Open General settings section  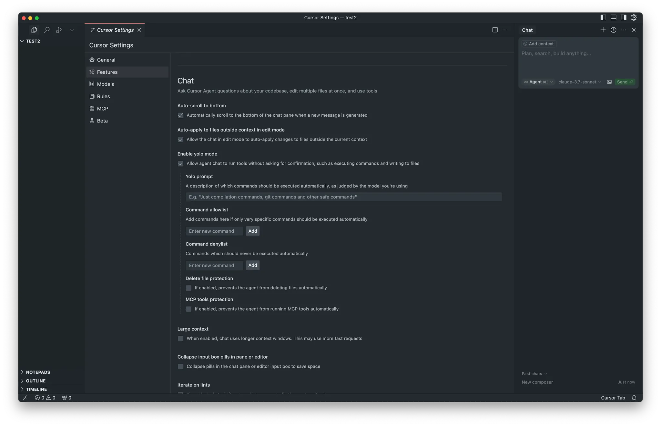[127, 60]
